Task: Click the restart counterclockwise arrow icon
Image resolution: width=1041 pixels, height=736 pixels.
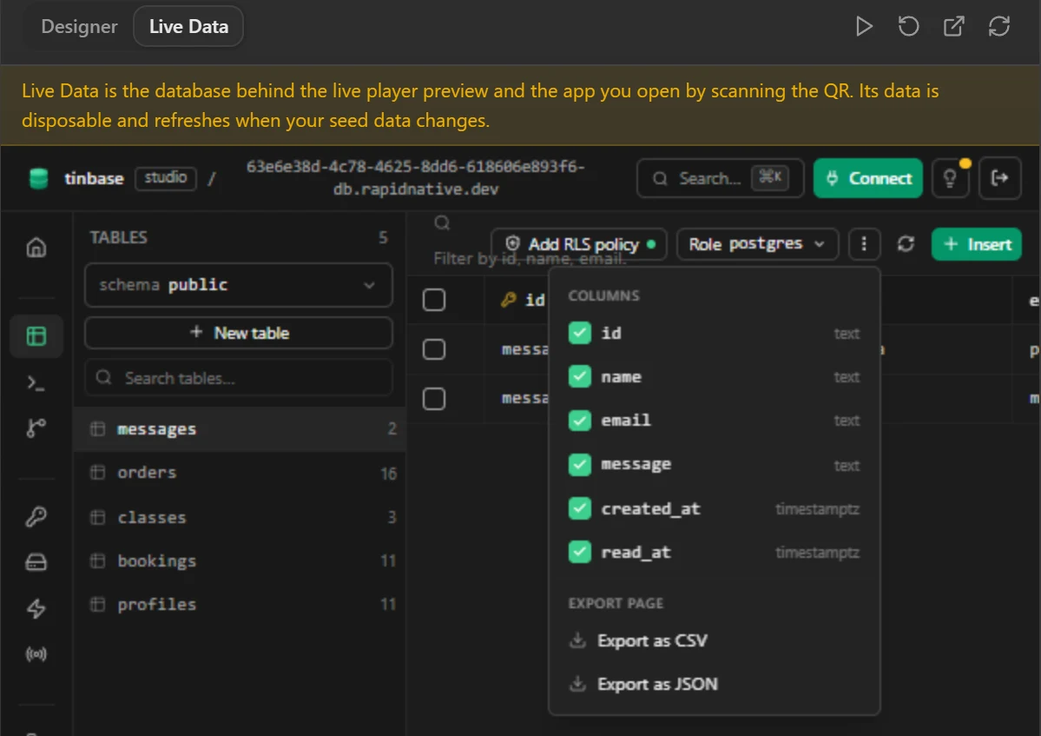Action: 908,27
